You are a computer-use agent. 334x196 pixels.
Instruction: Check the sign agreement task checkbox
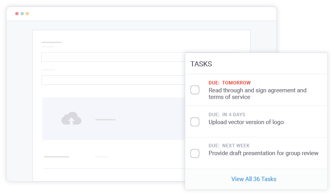pos(195,90)
